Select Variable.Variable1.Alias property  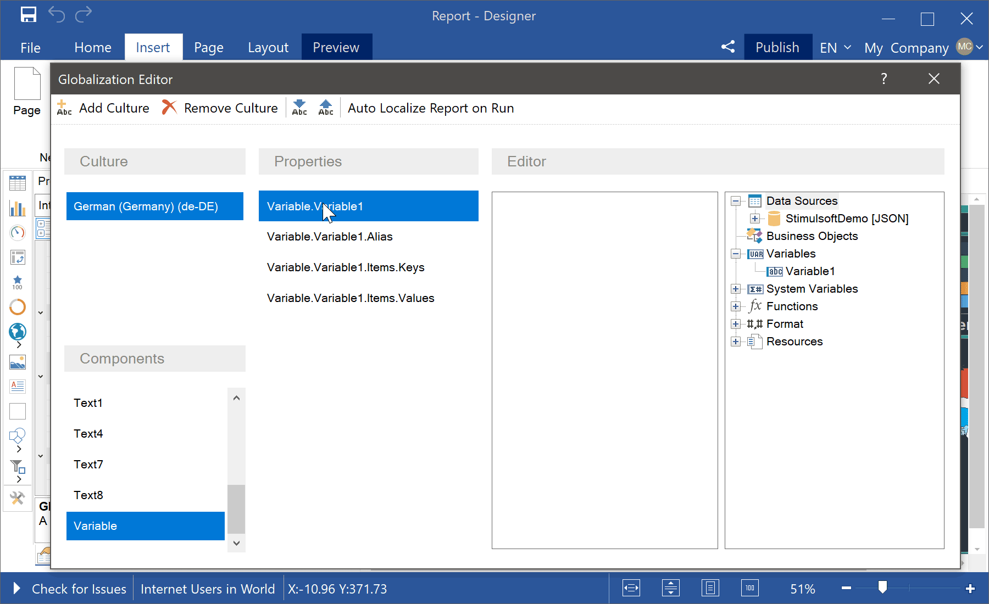[x=368, y=237]
